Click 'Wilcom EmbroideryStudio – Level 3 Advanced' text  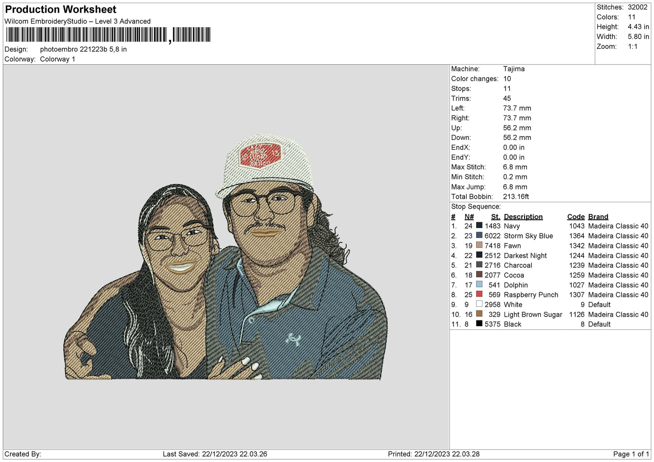click(x=77, y=21)
